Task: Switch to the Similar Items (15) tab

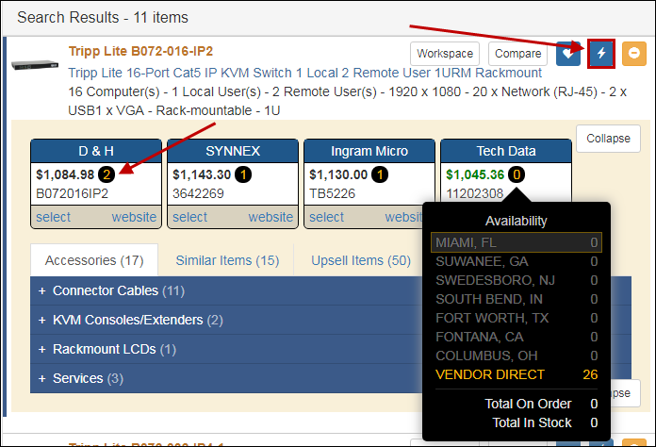Action: click(227, 260)
